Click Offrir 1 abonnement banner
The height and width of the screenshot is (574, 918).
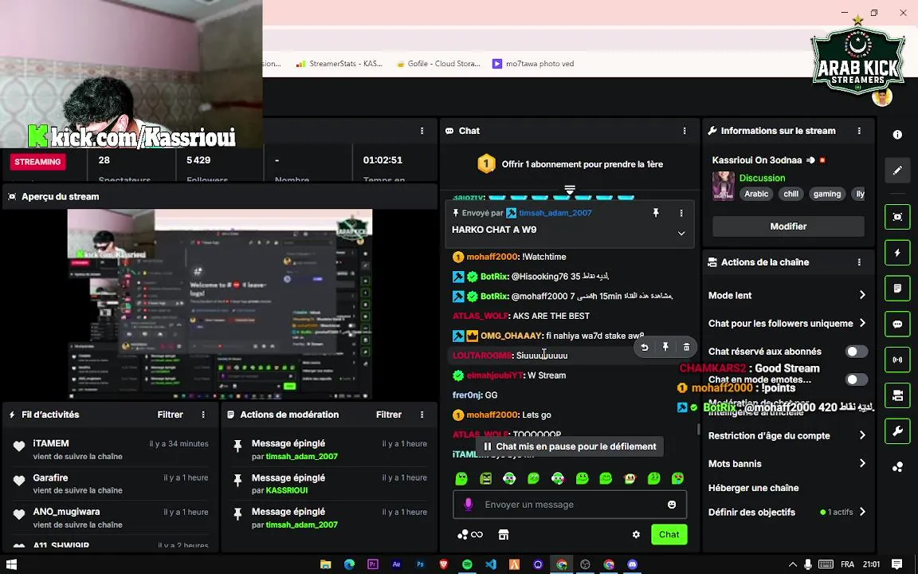pos(570,164)
